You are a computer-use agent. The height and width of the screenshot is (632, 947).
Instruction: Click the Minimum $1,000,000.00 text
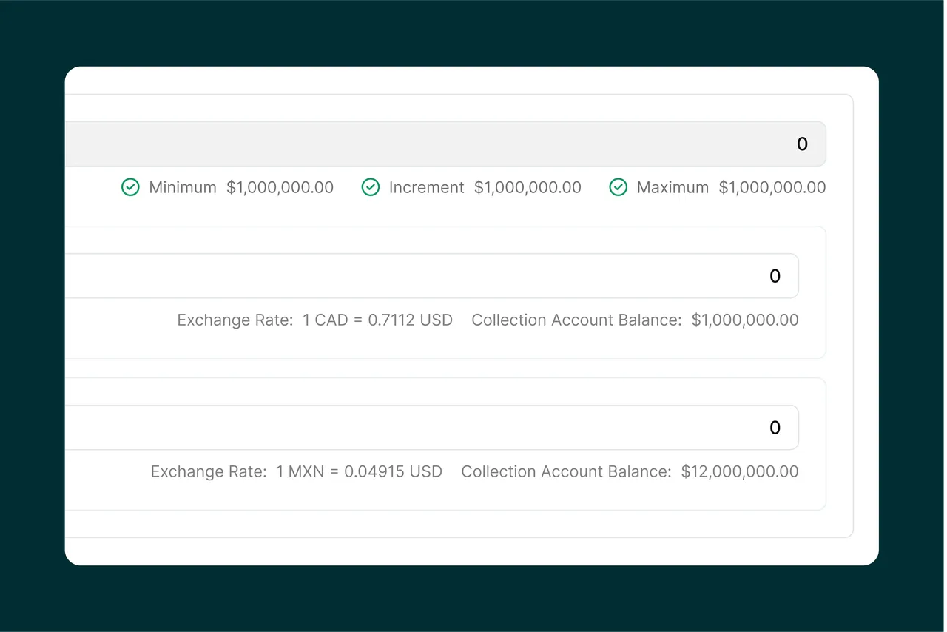(241, 187)
